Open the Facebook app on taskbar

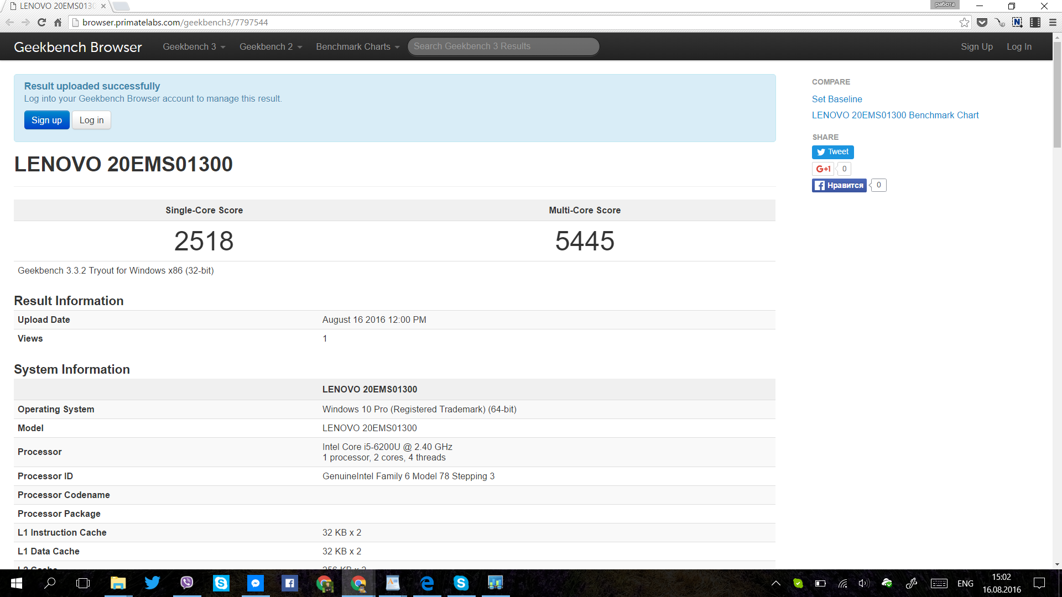coord(290,583)
